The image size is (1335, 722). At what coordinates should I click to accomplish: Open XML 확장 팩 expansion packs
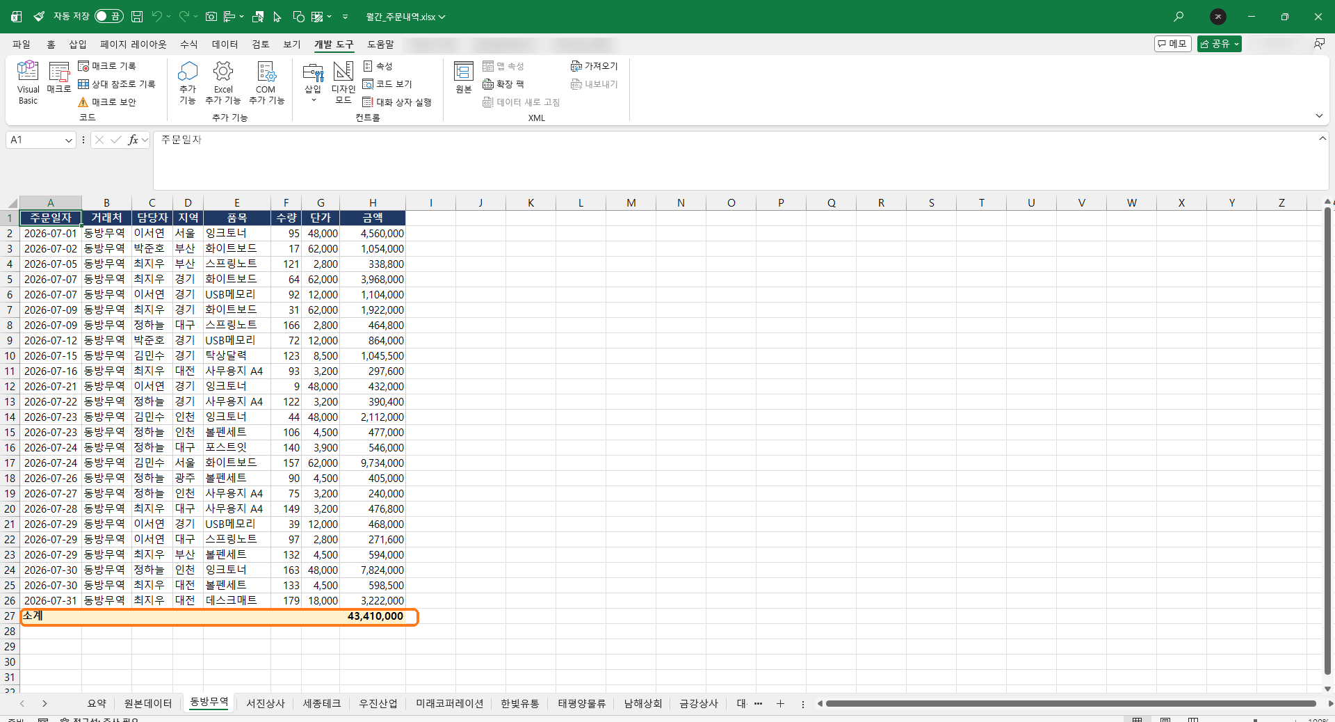click(x=503, y=84)
